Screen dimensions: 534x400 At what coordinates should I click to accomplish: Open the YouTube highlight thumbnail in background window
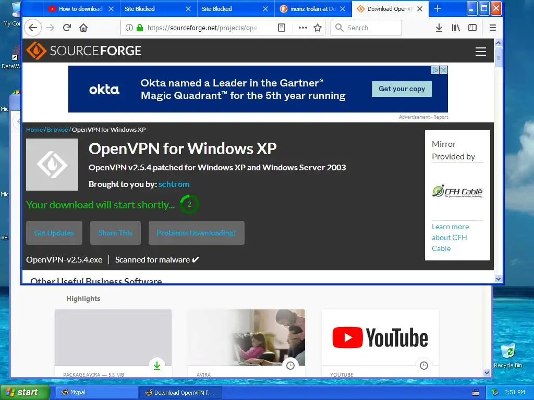point(380,337)
